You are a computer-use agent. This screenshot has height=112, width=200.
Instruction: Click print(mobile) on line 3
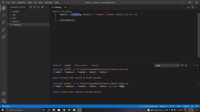point(67,20)
